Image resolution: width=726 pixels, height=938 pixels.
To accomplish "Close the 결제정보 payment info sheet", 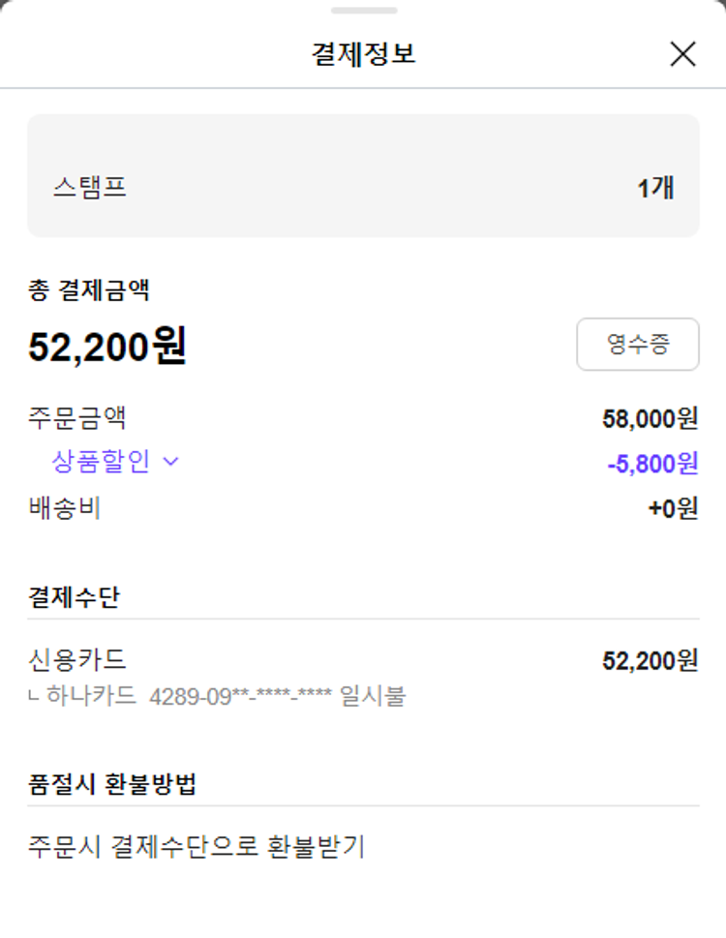I will 682,54.
